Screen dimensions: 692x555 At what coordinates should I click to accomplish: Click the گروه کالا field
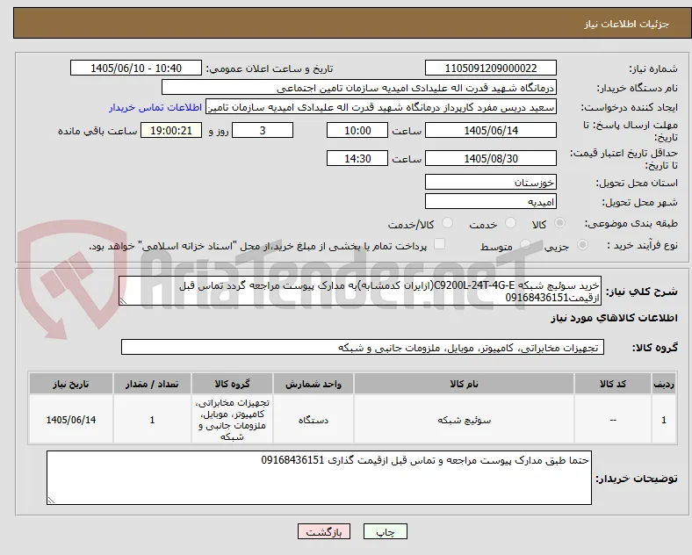click(x=363, y=347)
